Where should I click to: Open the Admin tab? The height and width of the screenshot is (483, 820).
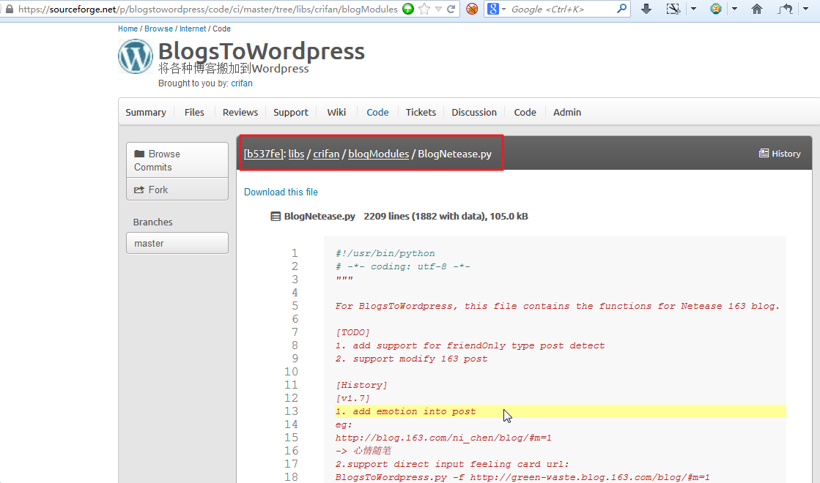(567, 112)
